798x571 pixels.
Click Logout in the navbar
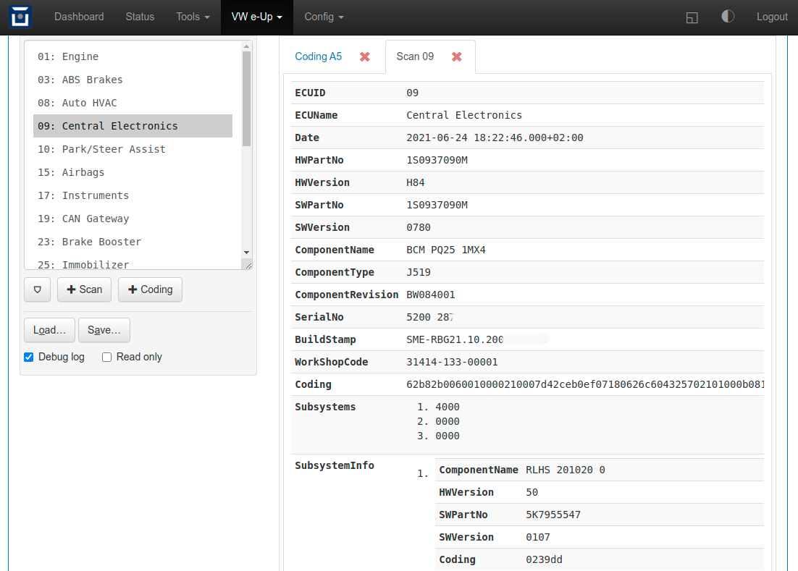point(772,17)
